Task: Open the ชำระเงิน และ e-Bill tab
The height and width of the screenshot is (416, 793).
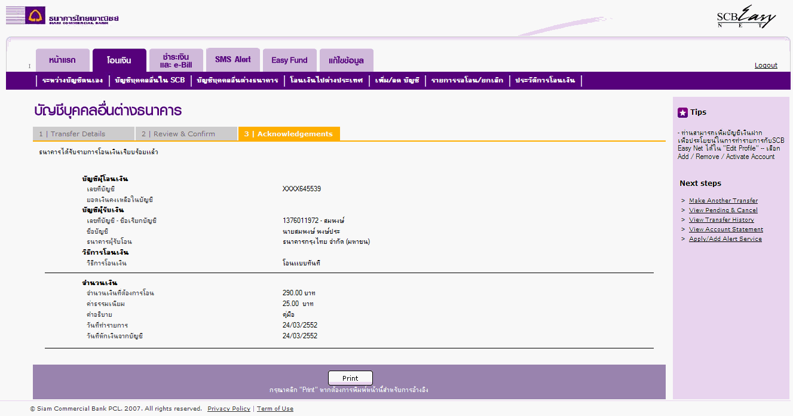Action: (176, 60)
